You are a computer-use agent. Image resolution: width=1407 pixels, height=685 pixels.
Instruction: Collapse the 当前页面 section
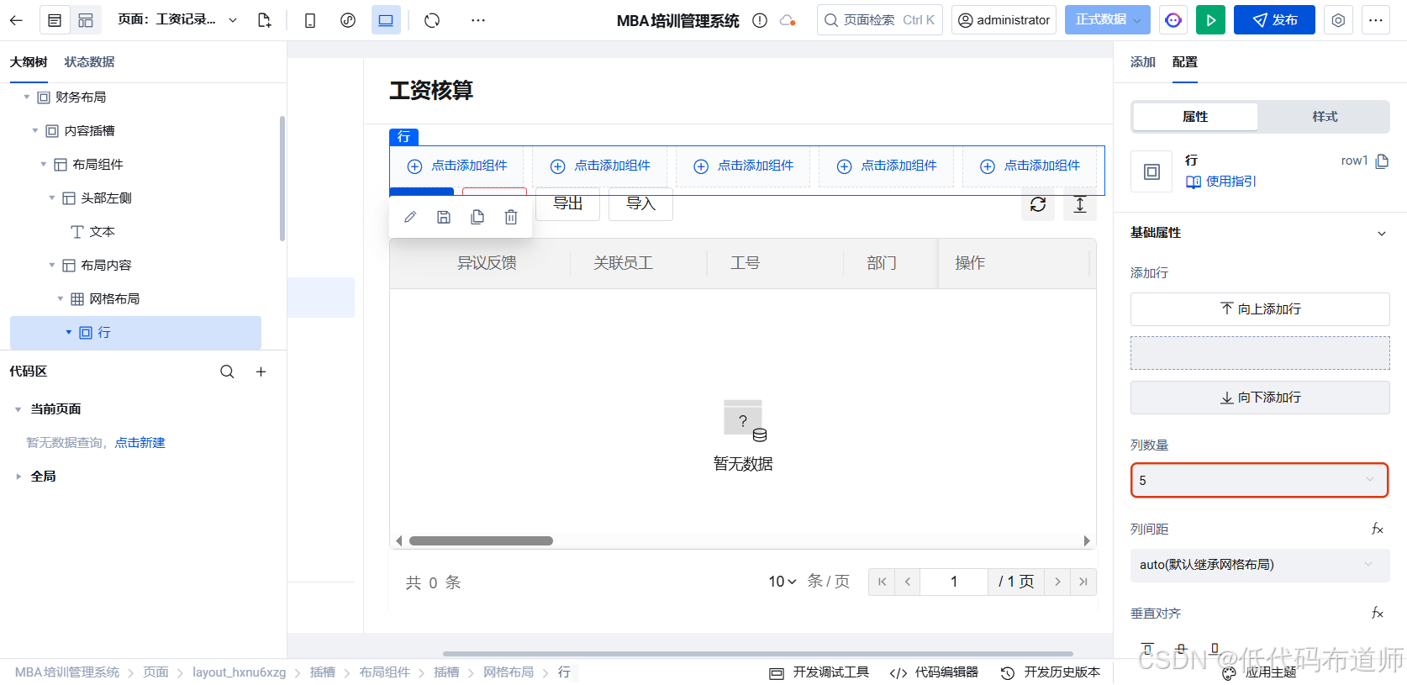click(18, 409)
